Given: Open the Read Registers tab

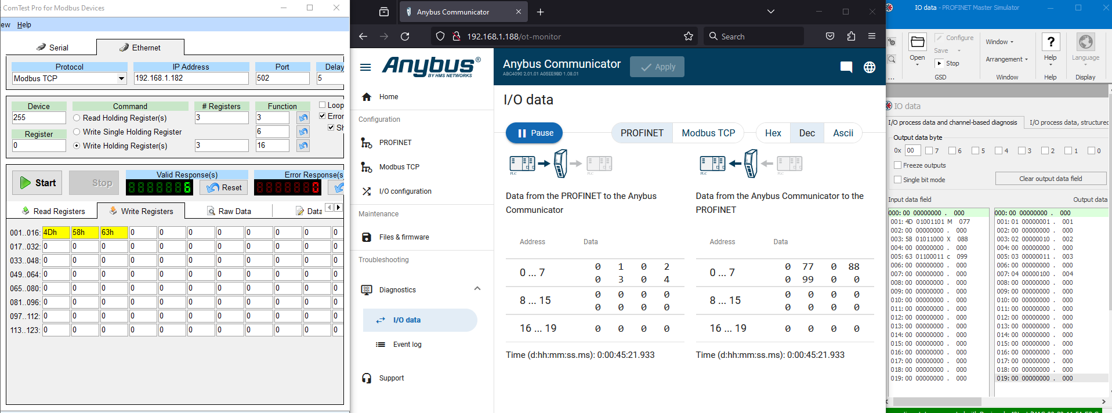Looking at the screenshot, I should click(53, 211).
